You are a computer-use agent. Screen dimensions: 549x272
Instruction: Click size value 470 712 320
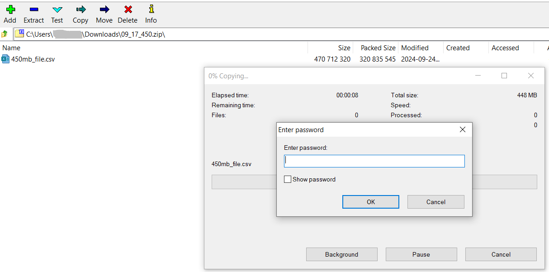(332, 59)
